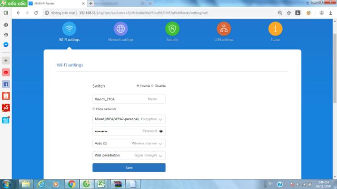Open Facebook sidebar shortcut
This screenshot has height=189, width=337.
point(6,84)
